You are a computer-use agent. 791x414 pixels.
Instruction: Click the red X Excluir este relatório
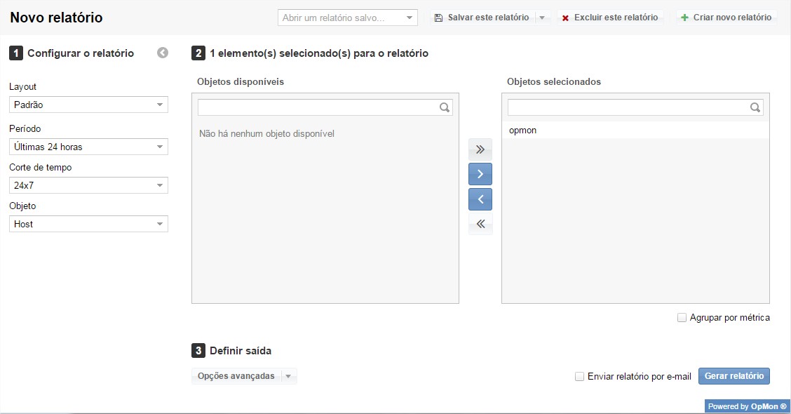565,18
